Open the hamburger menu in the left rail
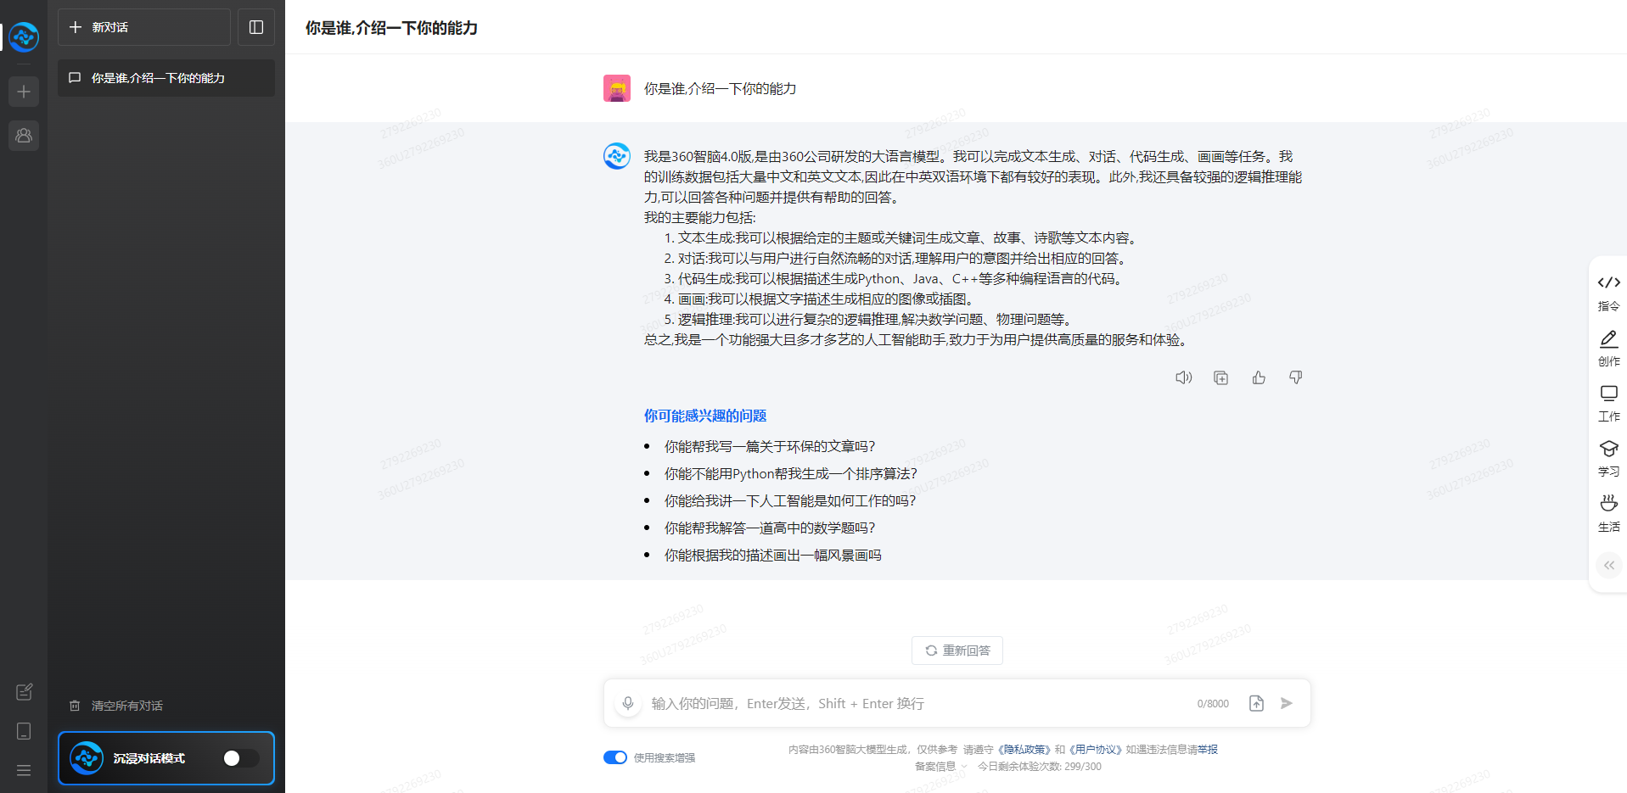The height and width of the screenshot is (793, 1627). [24, 770]
